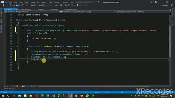Image resolution: width=175 pixels, height=98 pixels.
Task: Open the Toolbox side panel
Action: 2,21
